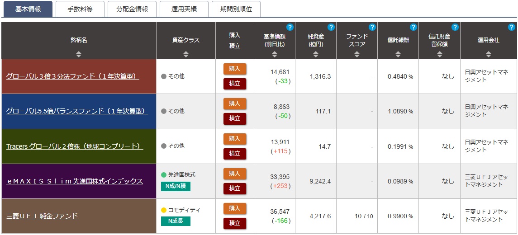518x235 pixels.
Task: Click 購入 for グローバル5.5倍バランスファンド
Action: pyautogui.click(x=235, y=103)
